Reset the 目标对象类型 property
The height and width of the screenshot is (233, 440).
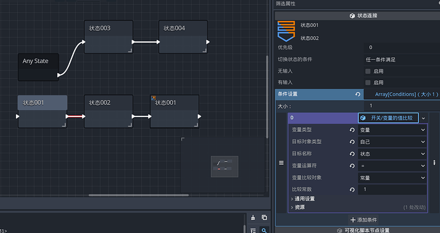click(352, 142)
